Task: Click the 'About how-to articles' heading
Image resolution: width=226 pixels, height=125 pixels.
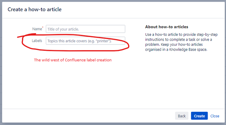Action: pyautogui.click(x=167, y=27)
